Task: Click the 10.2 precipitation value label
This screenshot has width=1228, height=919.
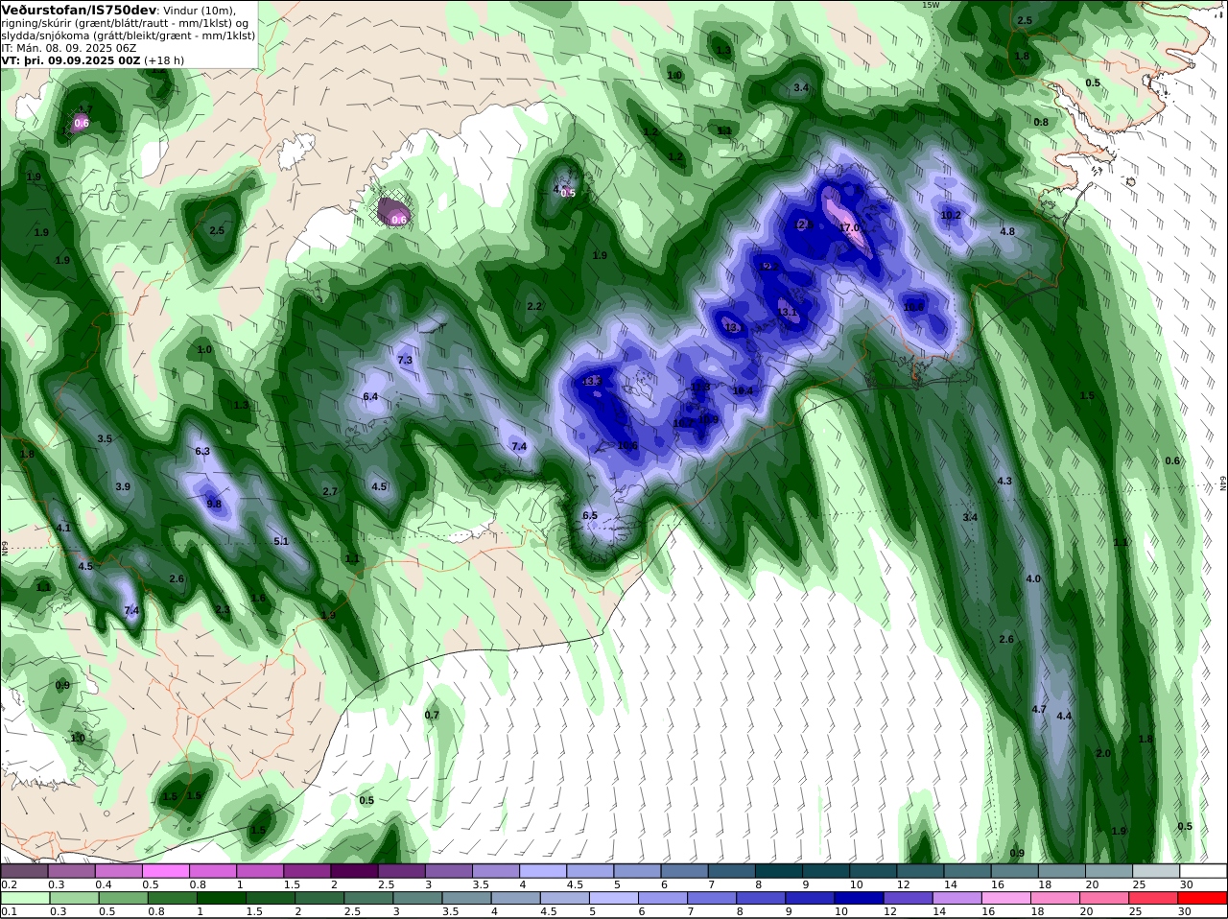Action: [951, 215]
